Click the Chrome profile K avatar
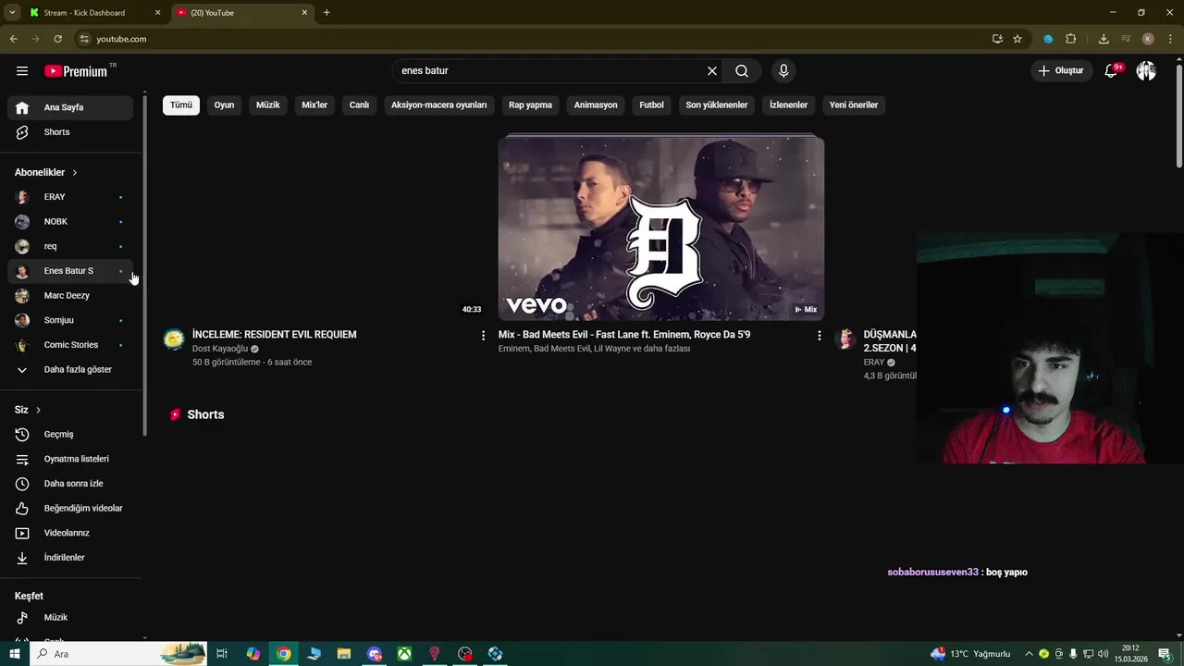The width and height of the screenshot is (1184, 666). tap(1148, 39)
